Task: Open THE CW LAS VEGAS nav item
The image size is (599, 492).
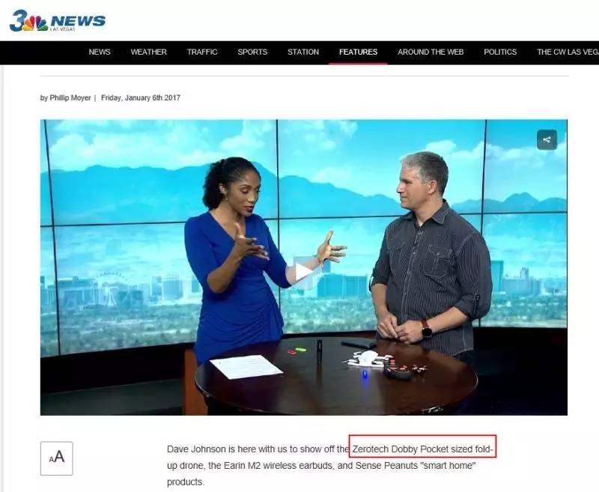Action: point(567,52)
